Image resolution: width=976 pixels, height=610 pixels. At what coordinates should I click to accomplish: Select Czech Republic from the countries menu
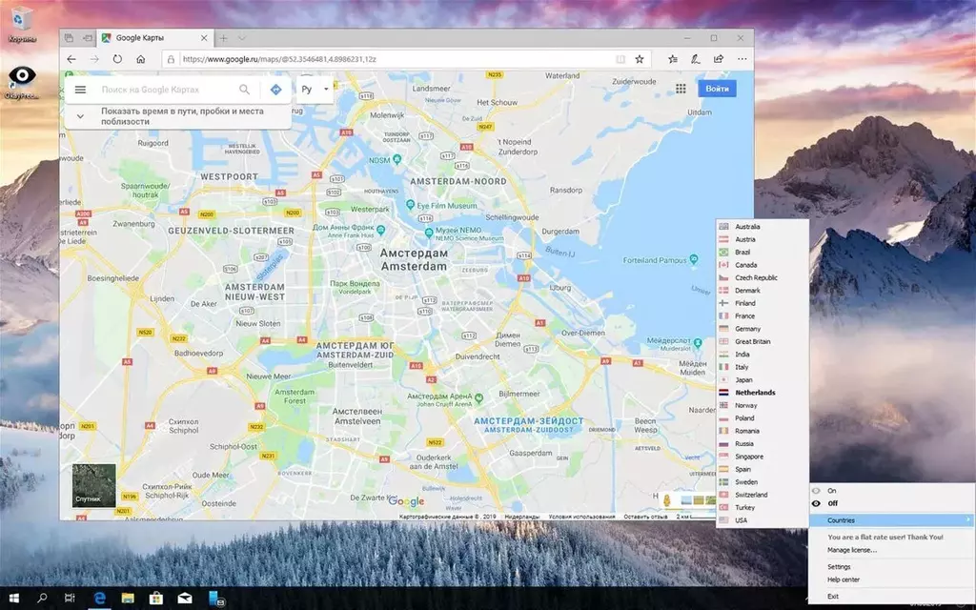[x=762, y=277]
